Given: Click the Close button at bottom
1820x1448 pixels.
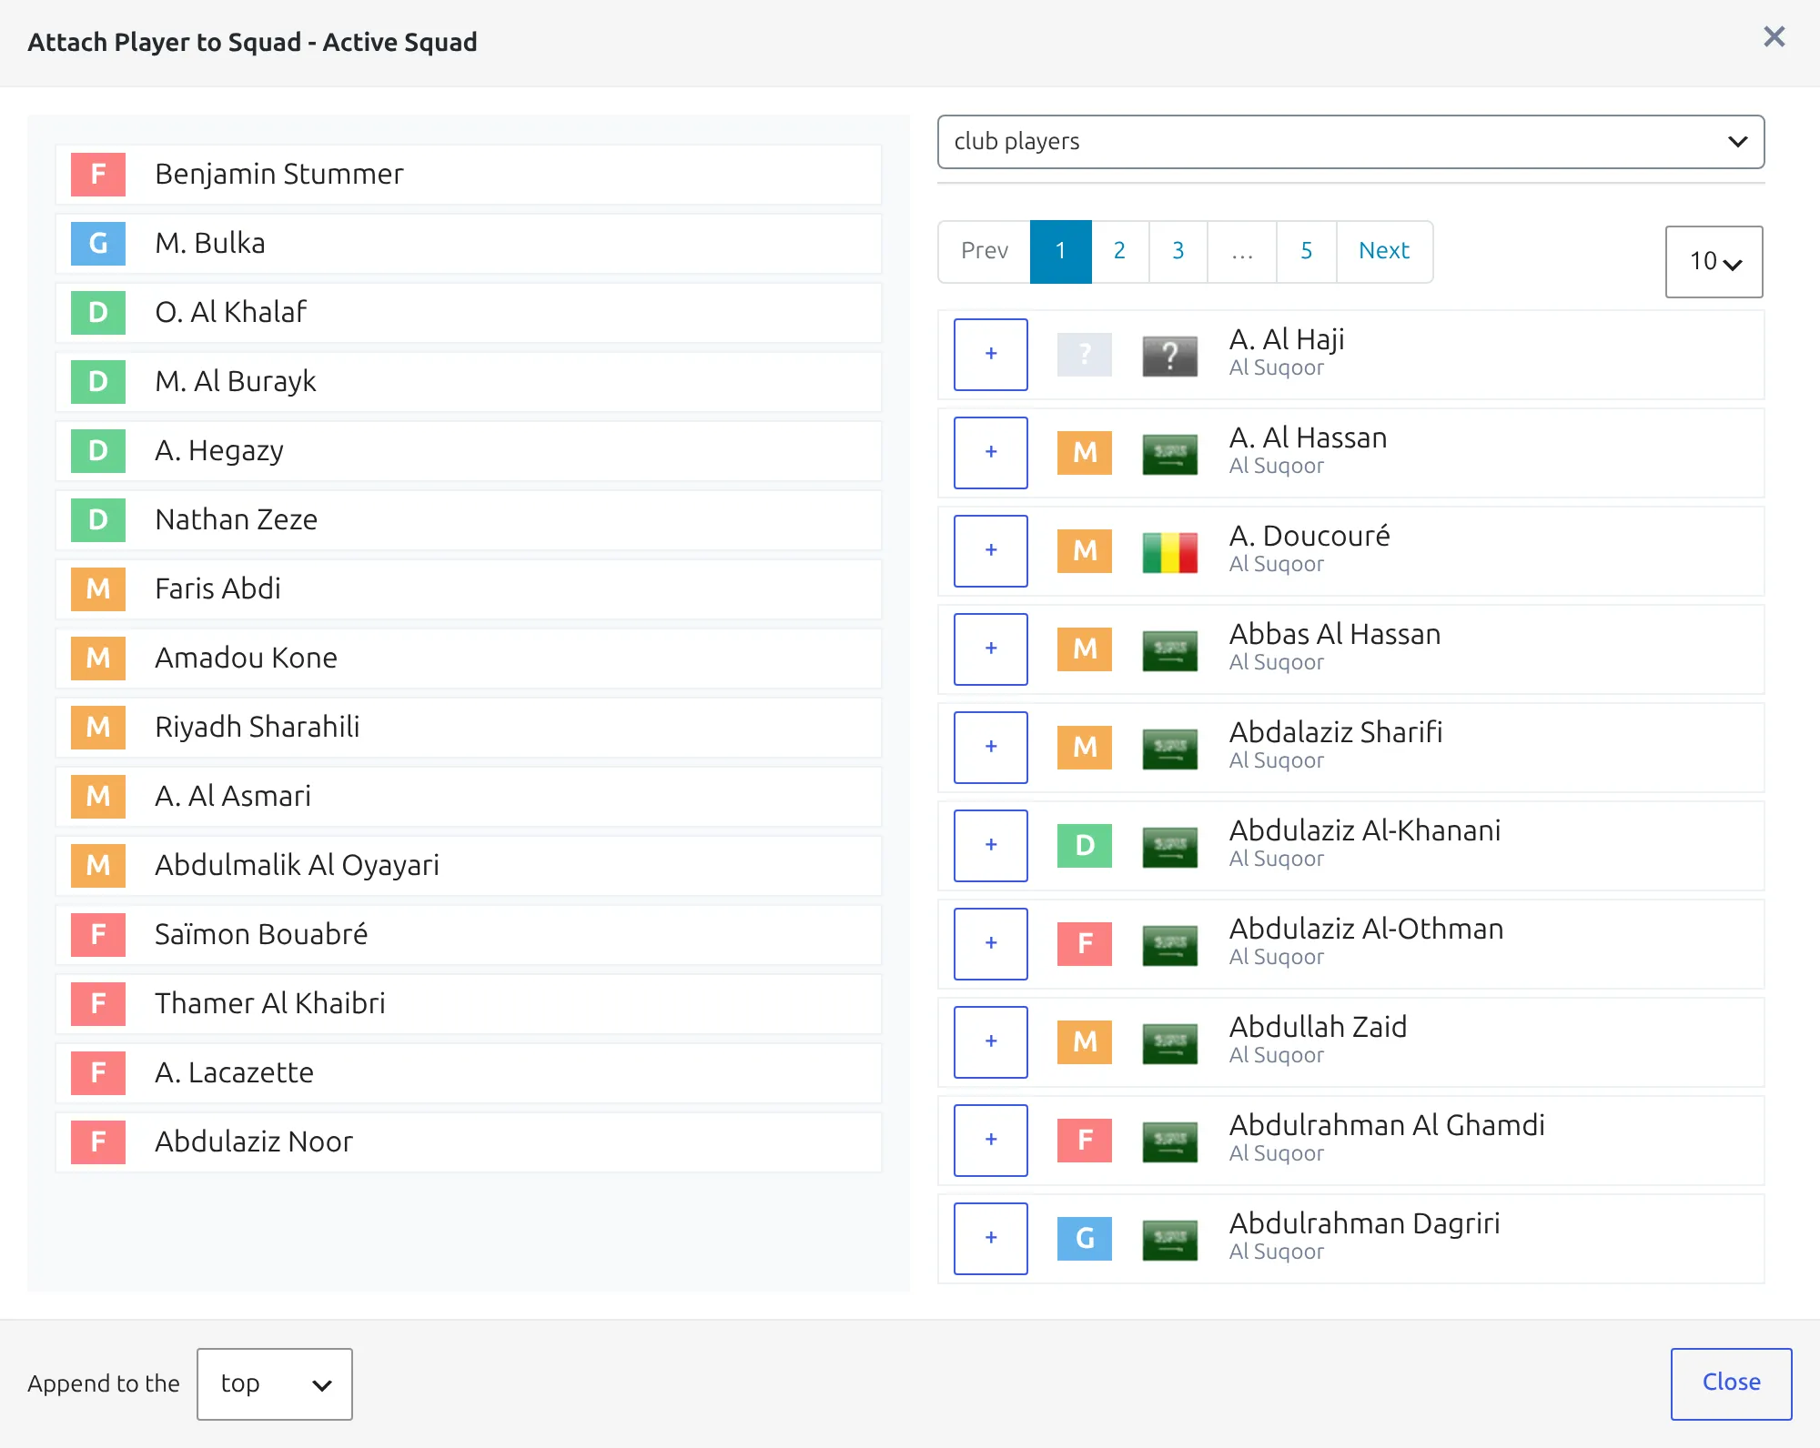Looking at the screenshot, I should [x=1731, y=1383].
